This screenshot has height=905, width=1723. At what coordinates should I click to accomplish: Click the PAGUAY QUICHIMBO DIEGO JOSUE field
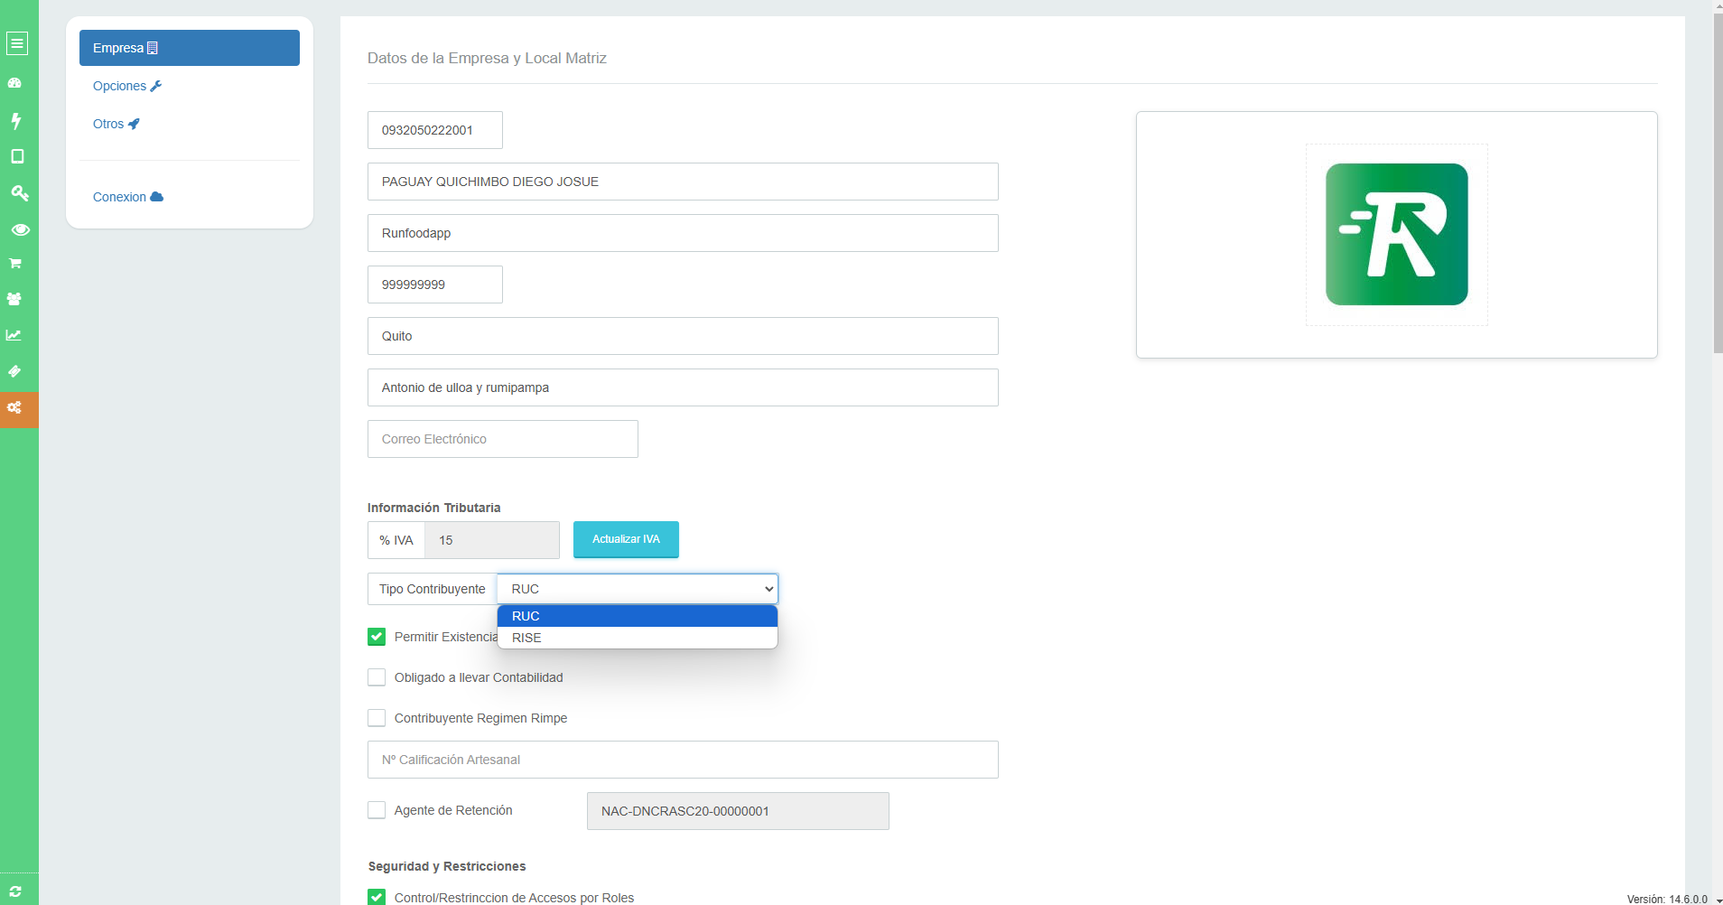[683, 182]
